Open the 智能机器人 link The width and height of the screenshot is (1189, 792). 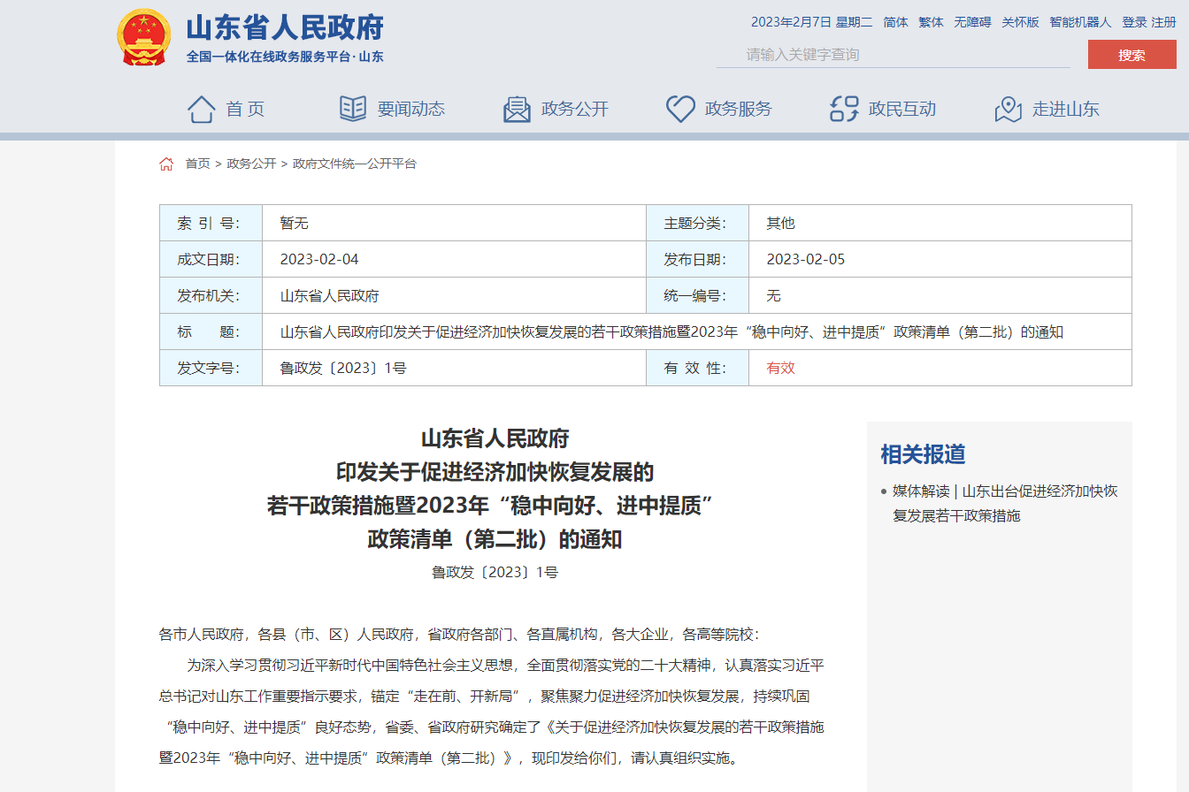point(1080,22)
